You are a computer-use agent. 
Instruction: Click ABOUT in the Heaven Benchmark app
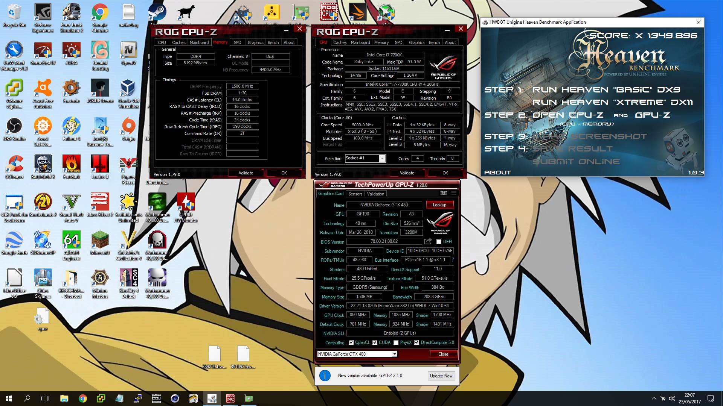[497, 173]
